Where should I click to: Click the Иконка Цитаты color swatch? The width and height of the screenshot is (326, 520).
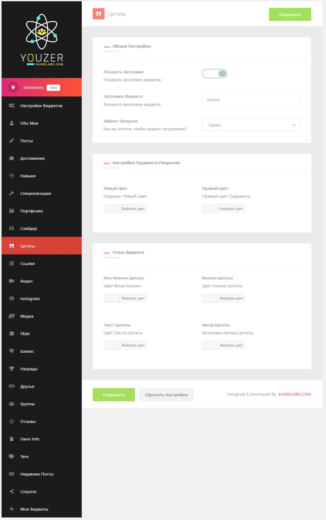click(x=210, y=298)
